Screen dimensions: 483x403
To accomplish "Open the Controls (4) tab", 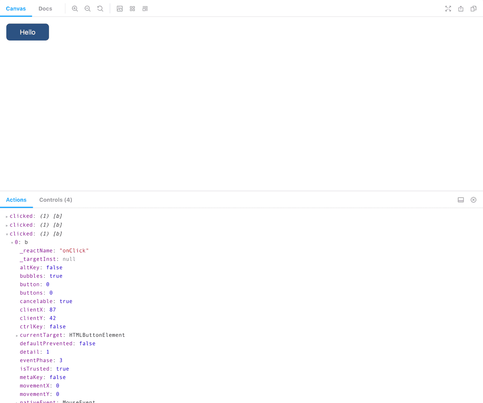I will click(55, 199).
